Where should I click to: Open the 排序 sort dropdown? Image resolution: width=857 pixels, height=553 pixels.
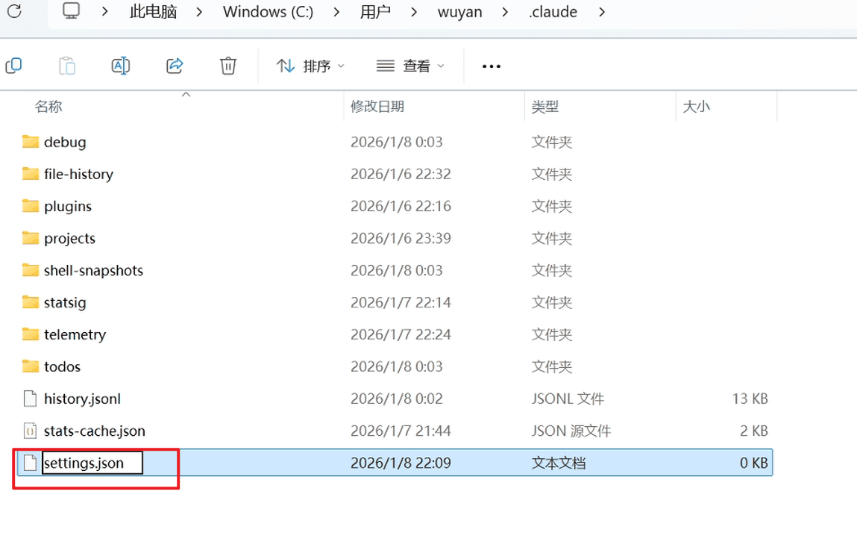[310, 66]
